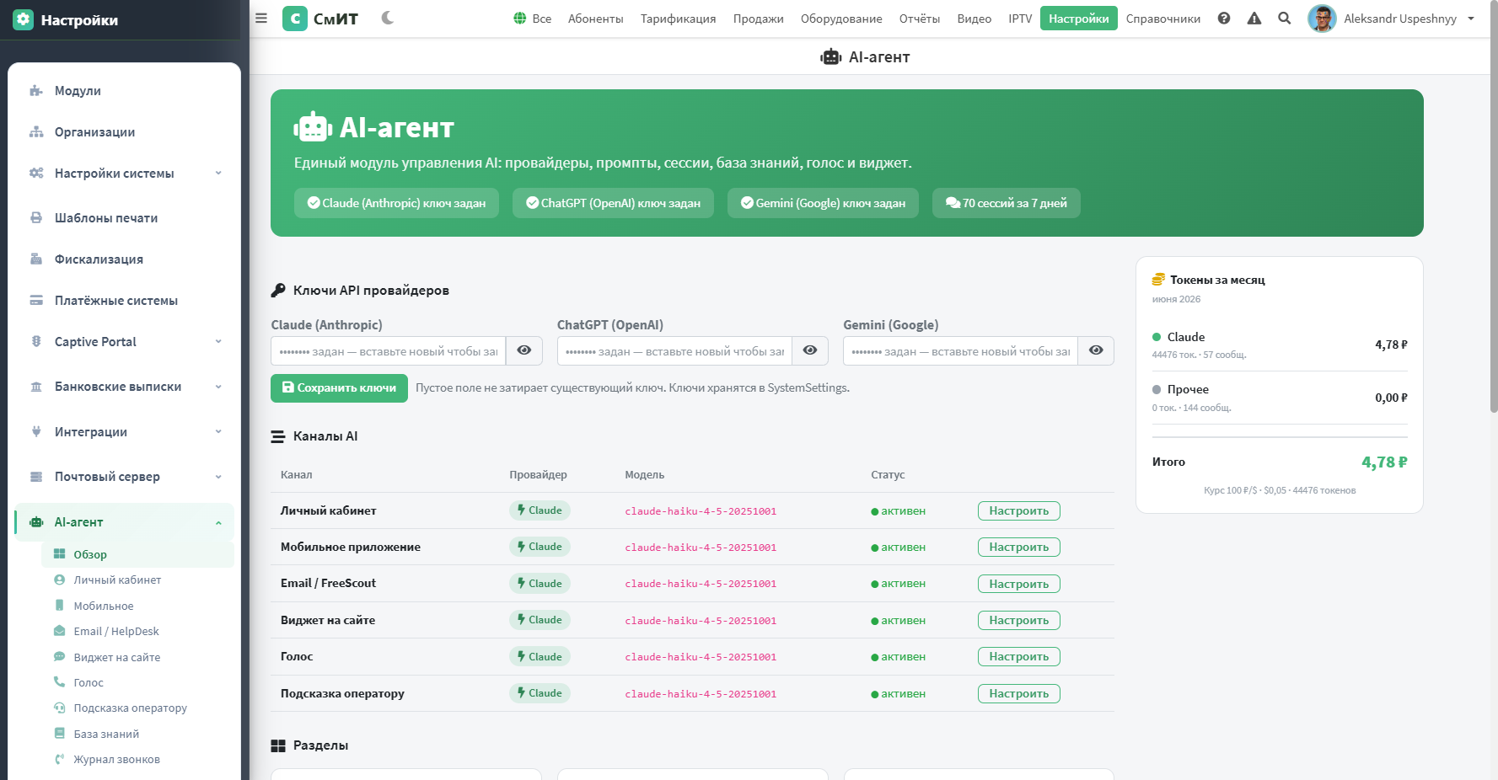This screenshot has height=780, width=1498.
Task: Open Голос sidebar submenu item
Action: click(137, 683)
